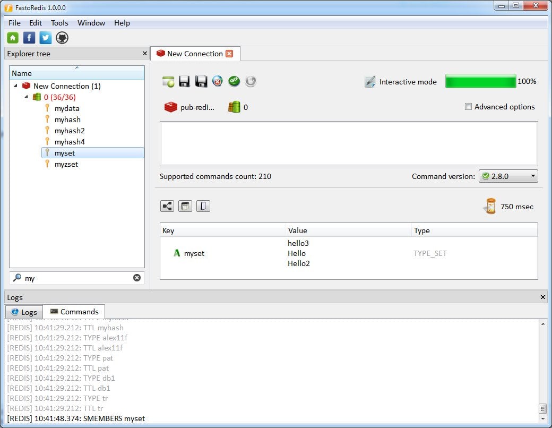Open the Twitter link icon
The image size is (552, 428).
46,38
